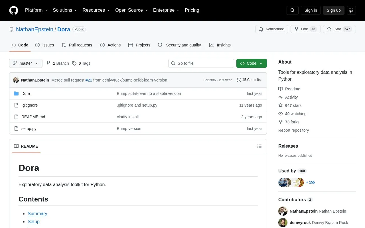365x228 pixels.
Task: Expand the Resources menu
Action: pyautogui.click(x=96, y=10)
